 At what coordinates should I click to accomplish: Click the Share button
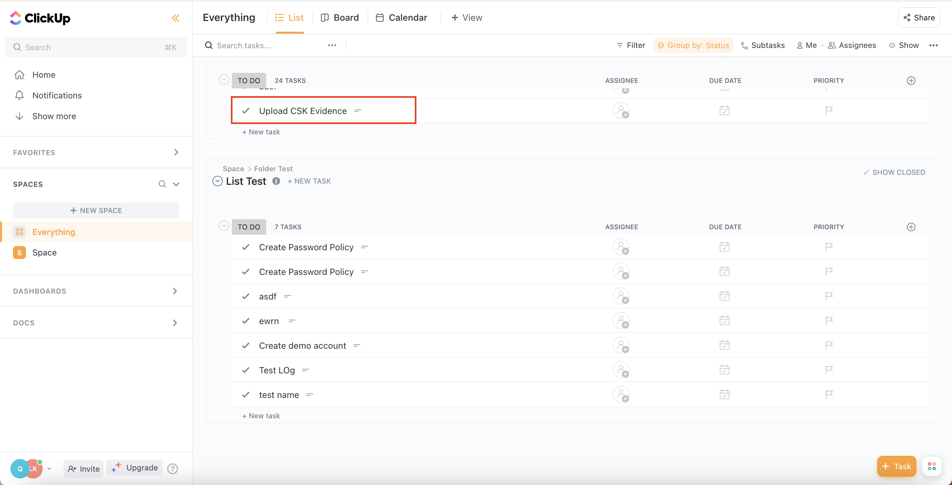click(919, 18)
